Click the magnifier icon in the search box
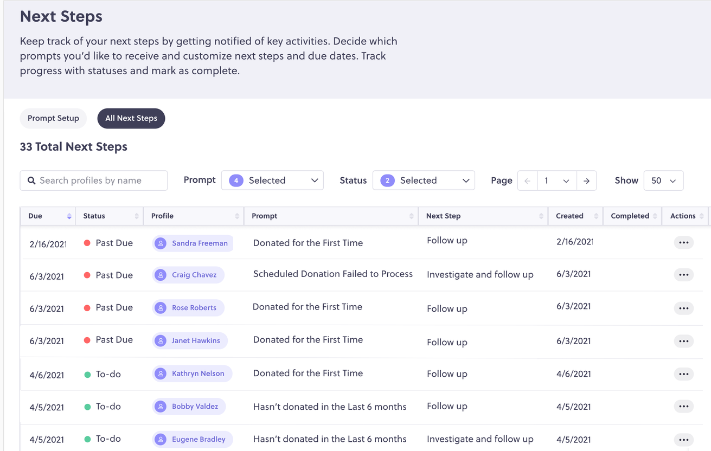 tap(31, 180)
